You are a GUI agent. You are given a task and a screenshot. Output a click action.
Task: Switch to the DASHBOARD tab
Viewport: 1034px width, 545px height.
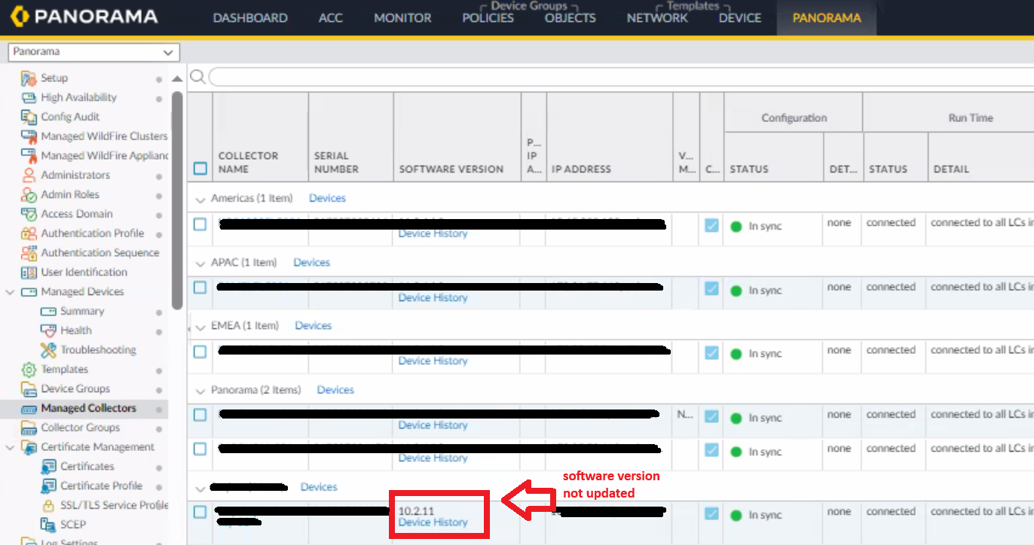click(x=250, y=18)
